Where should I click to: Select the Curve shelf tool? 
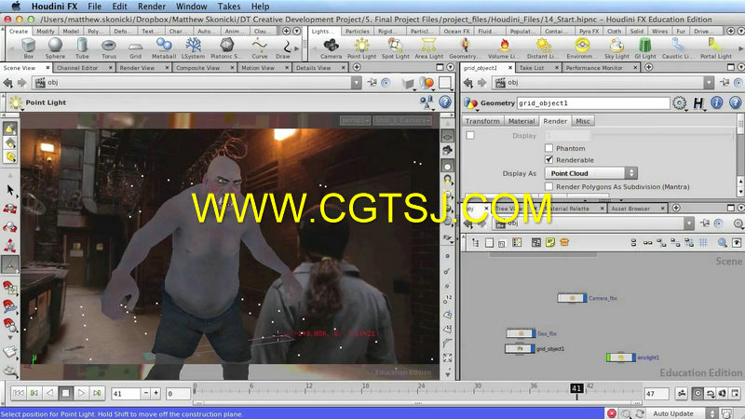point(260,48)
